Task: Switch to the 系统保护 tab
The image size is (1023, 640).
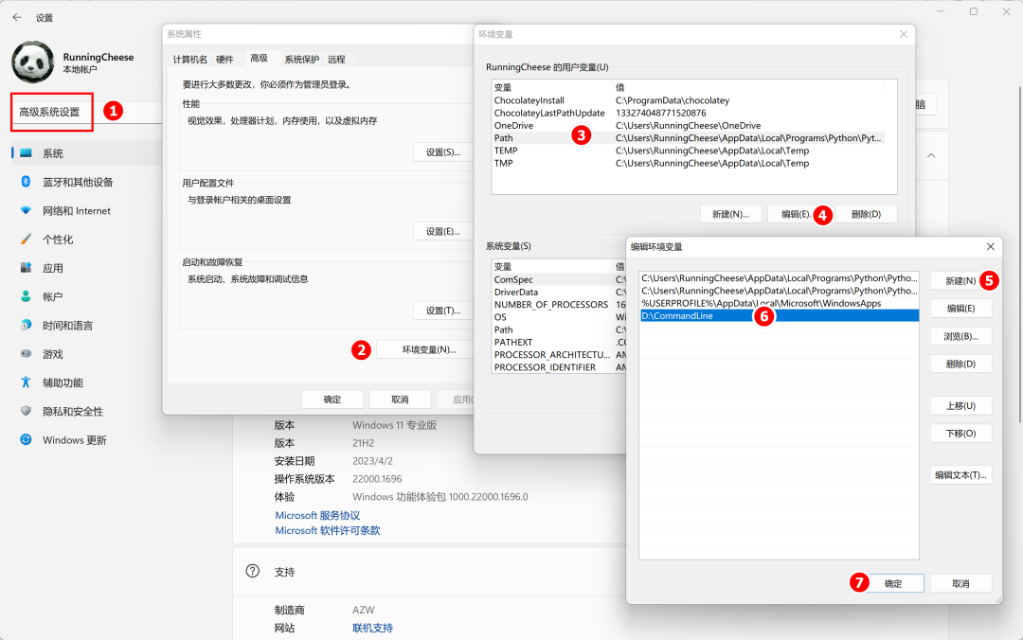Action: pyautogui.click(x=302, y=59)
